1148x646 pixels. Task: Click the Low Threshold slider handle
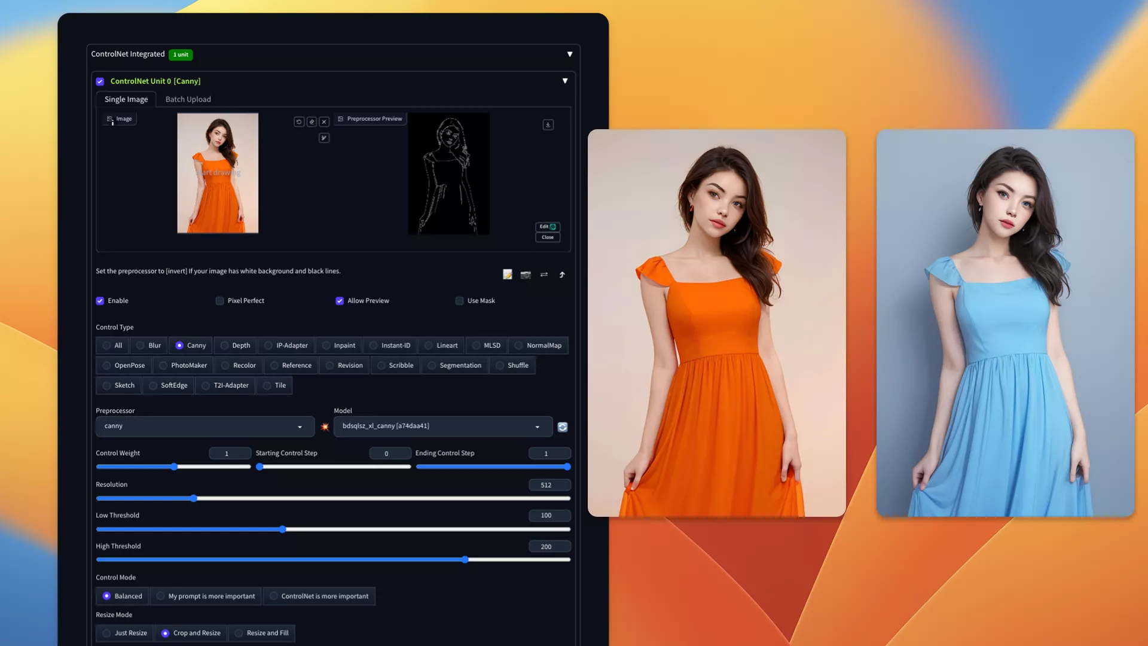[283, 529]
